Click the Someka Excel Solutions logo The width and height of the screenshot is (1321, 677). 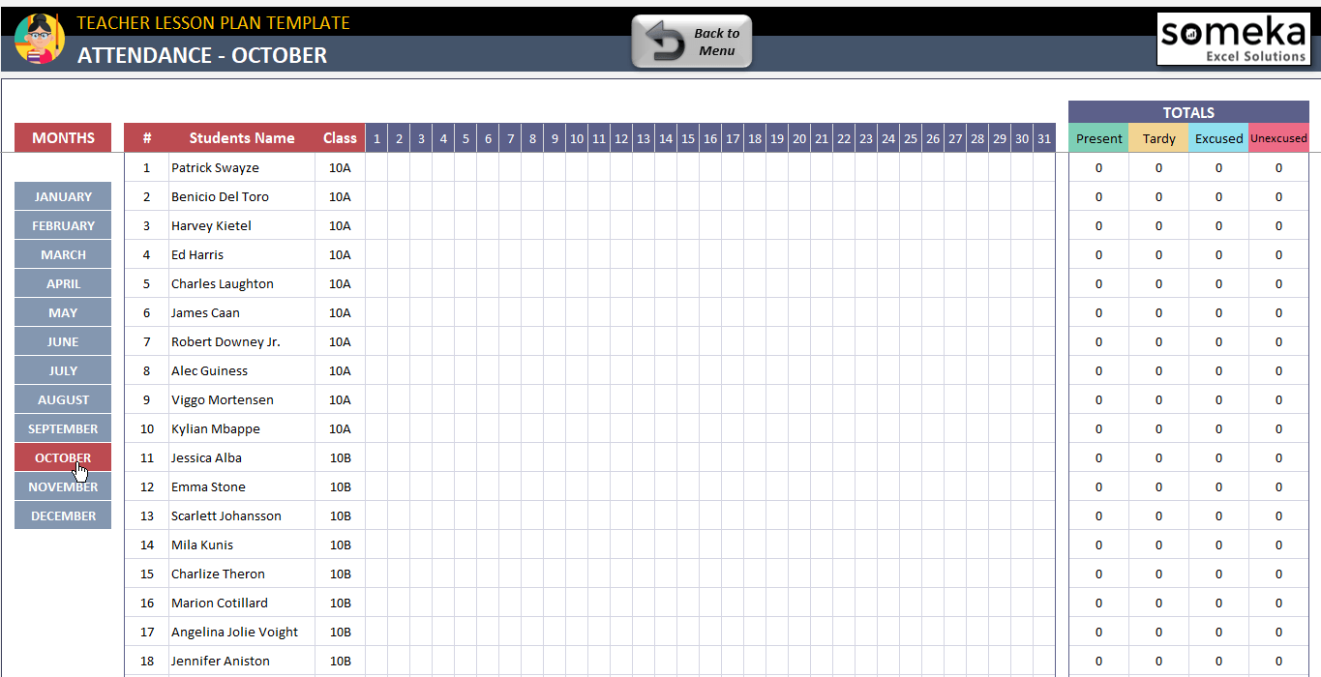(x=1233, y=39)
